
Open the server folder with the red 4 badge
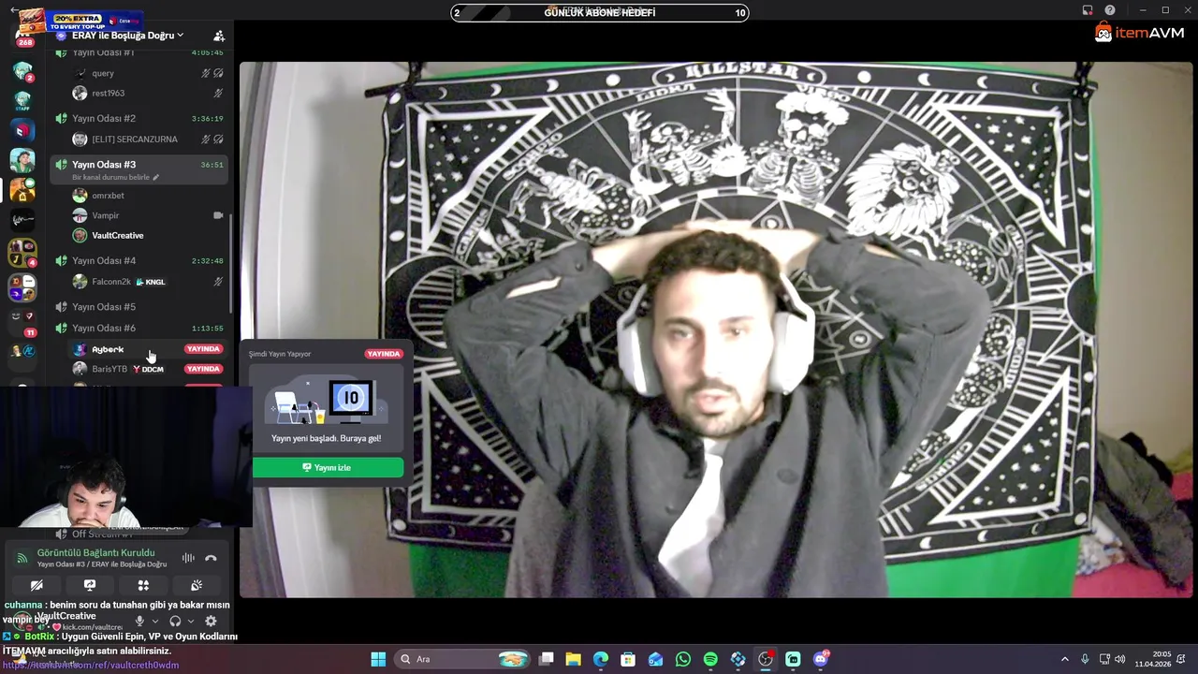[x=22, y=253]
